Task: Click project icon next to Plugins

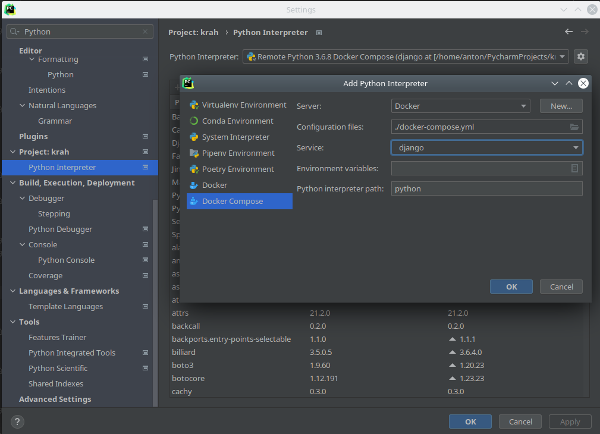Action: click(146, 136)
